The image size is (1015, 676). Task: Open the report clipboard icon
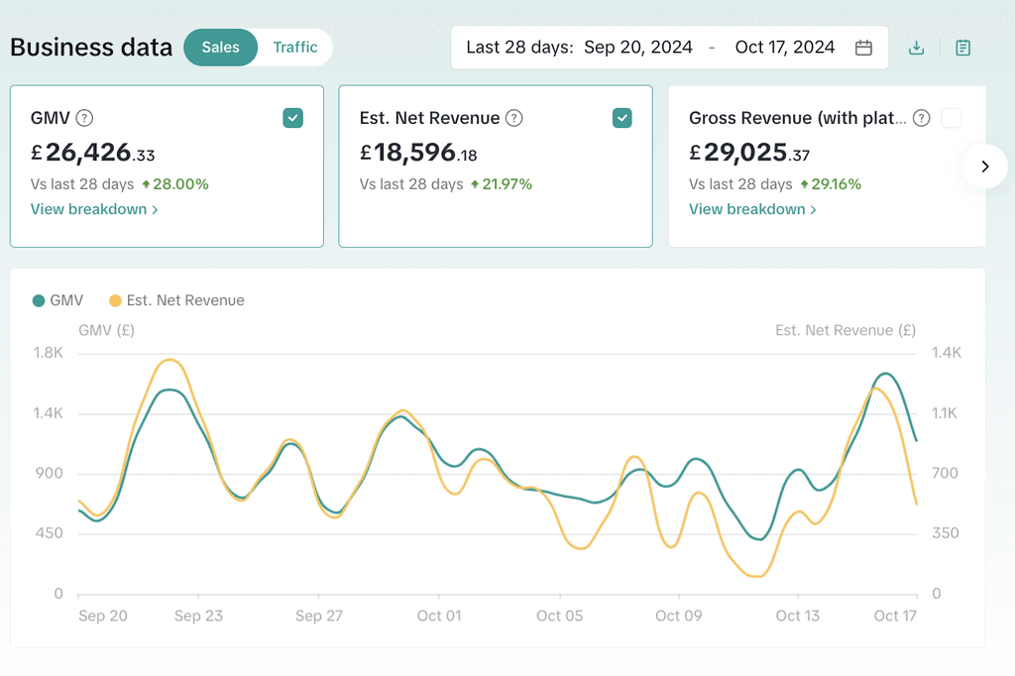962,48
